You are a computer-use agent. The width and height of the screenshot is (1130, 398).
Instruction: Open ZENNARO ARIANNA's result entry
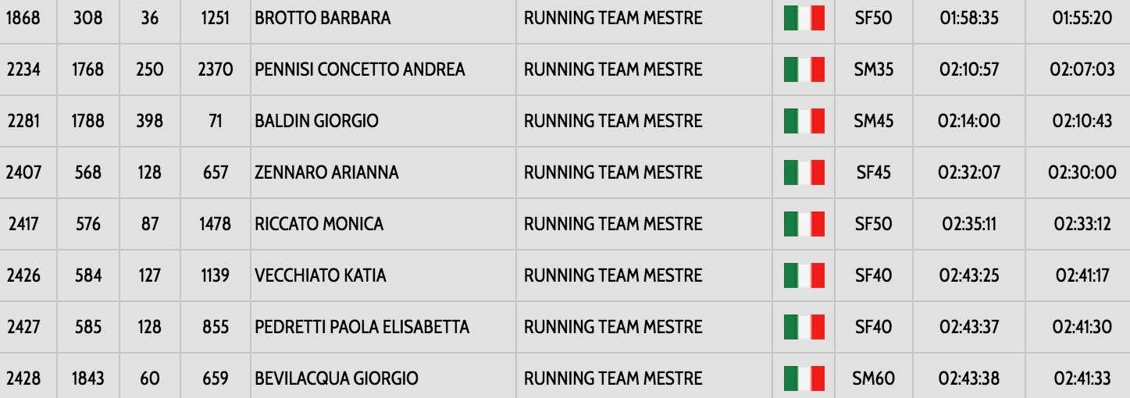point(326,172)
